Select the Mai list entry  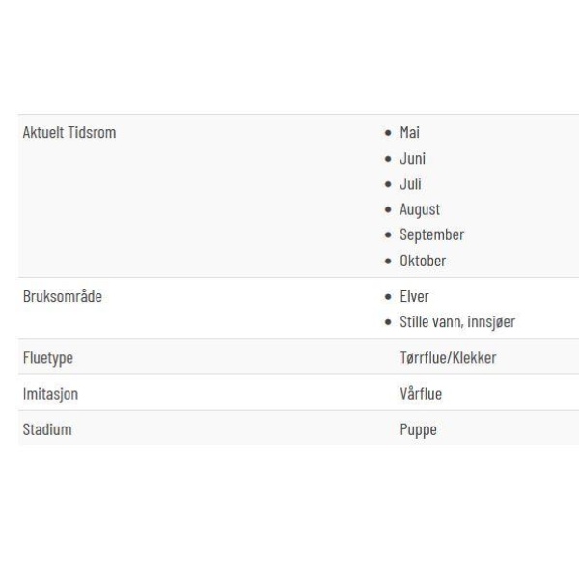(x=409, y=132)
